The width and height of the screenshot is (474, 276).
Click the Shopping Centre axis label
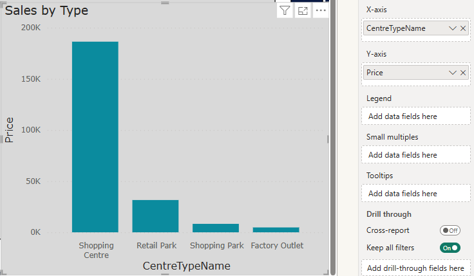(x=96, y=250)
